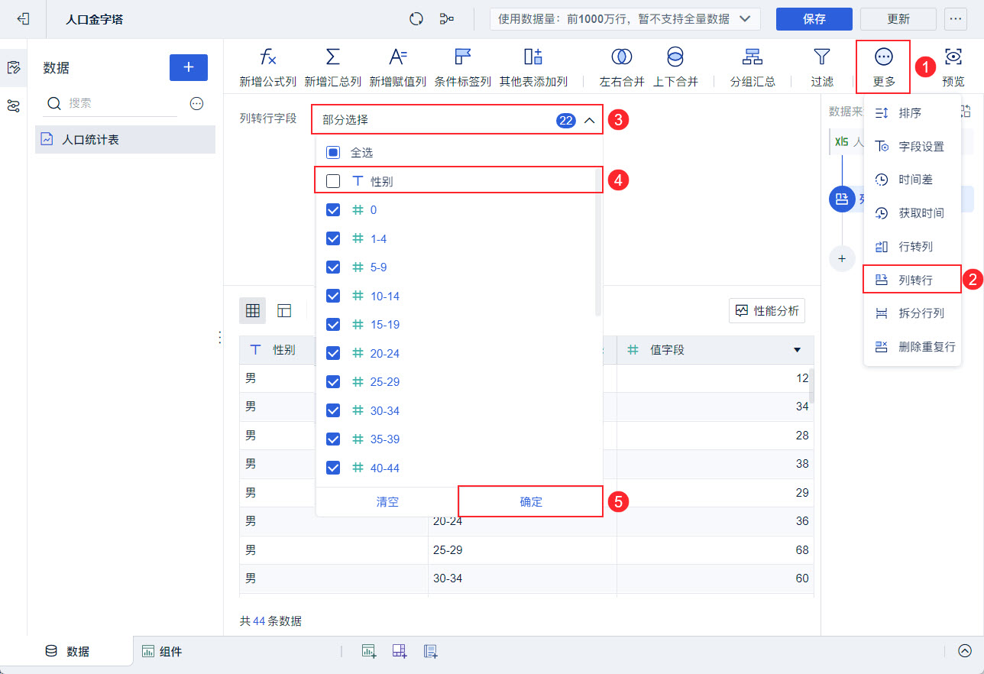The image size is (984, 674).
Task: Open the 分组汇总 group summary tool
Action: [753, 67]
